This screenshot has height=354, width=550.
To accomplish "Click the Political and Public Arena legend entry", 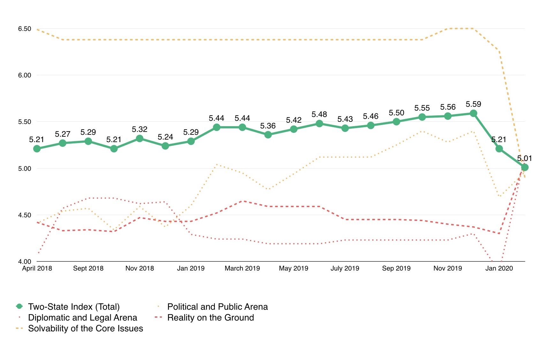I will (212, 307).
